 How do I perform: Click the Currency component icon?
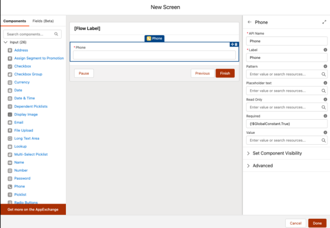[x=10, y=82]
